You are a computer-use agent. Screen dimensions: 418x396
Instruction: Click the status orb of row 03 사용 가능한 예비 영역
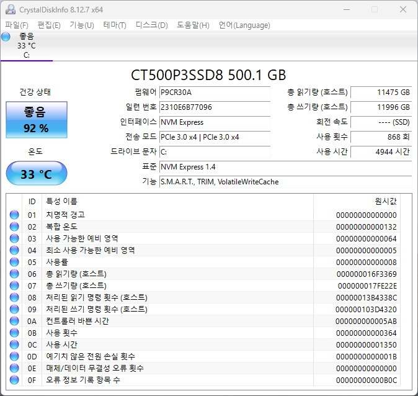click(x=14, y=238)
